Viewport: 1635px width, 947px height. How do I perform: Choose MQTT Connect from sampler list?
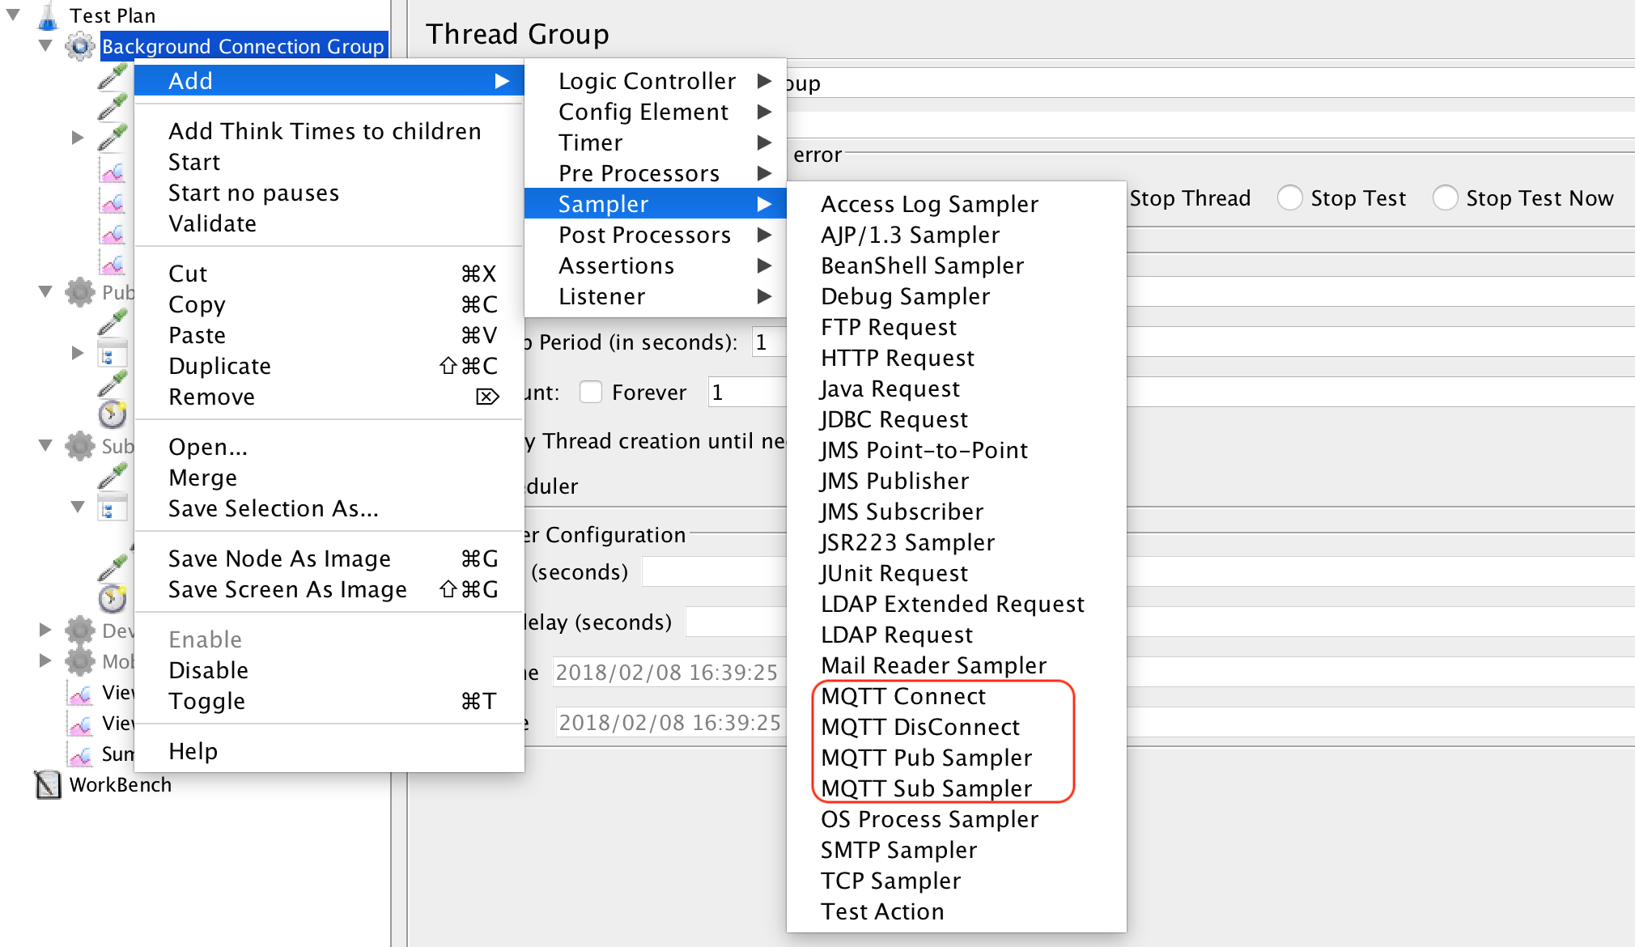[x=902, y=696]
